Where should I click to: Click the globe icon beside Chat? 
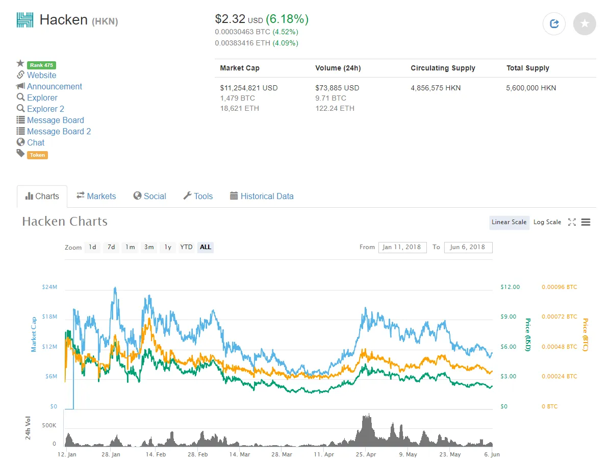[20, 142]
